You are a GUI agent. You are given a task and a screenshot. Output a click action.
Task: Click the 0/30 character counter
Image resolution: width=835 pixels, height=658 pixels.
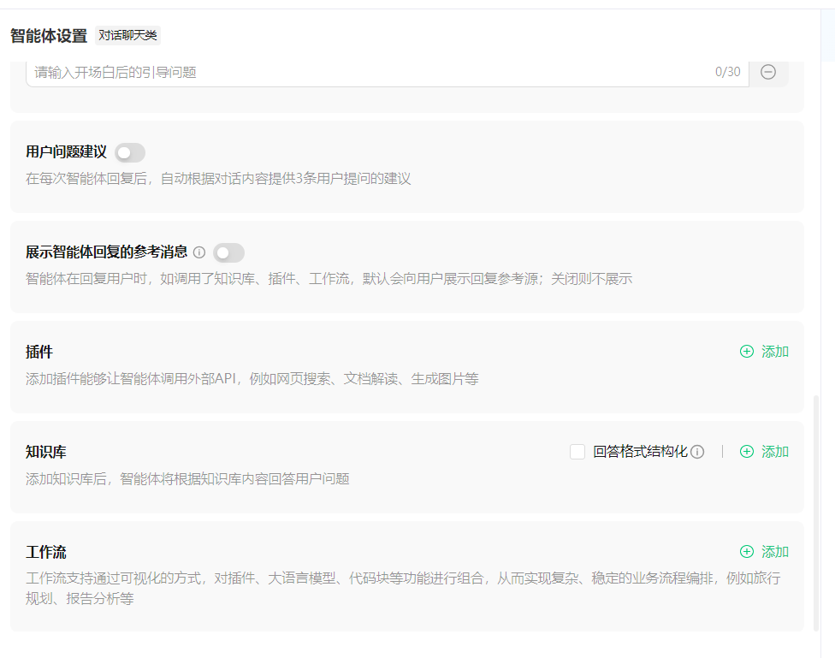coord(727,73)
